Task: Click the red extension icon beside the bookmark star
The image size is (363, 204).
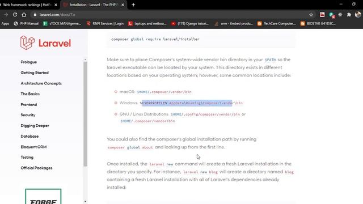Action: 322,15
